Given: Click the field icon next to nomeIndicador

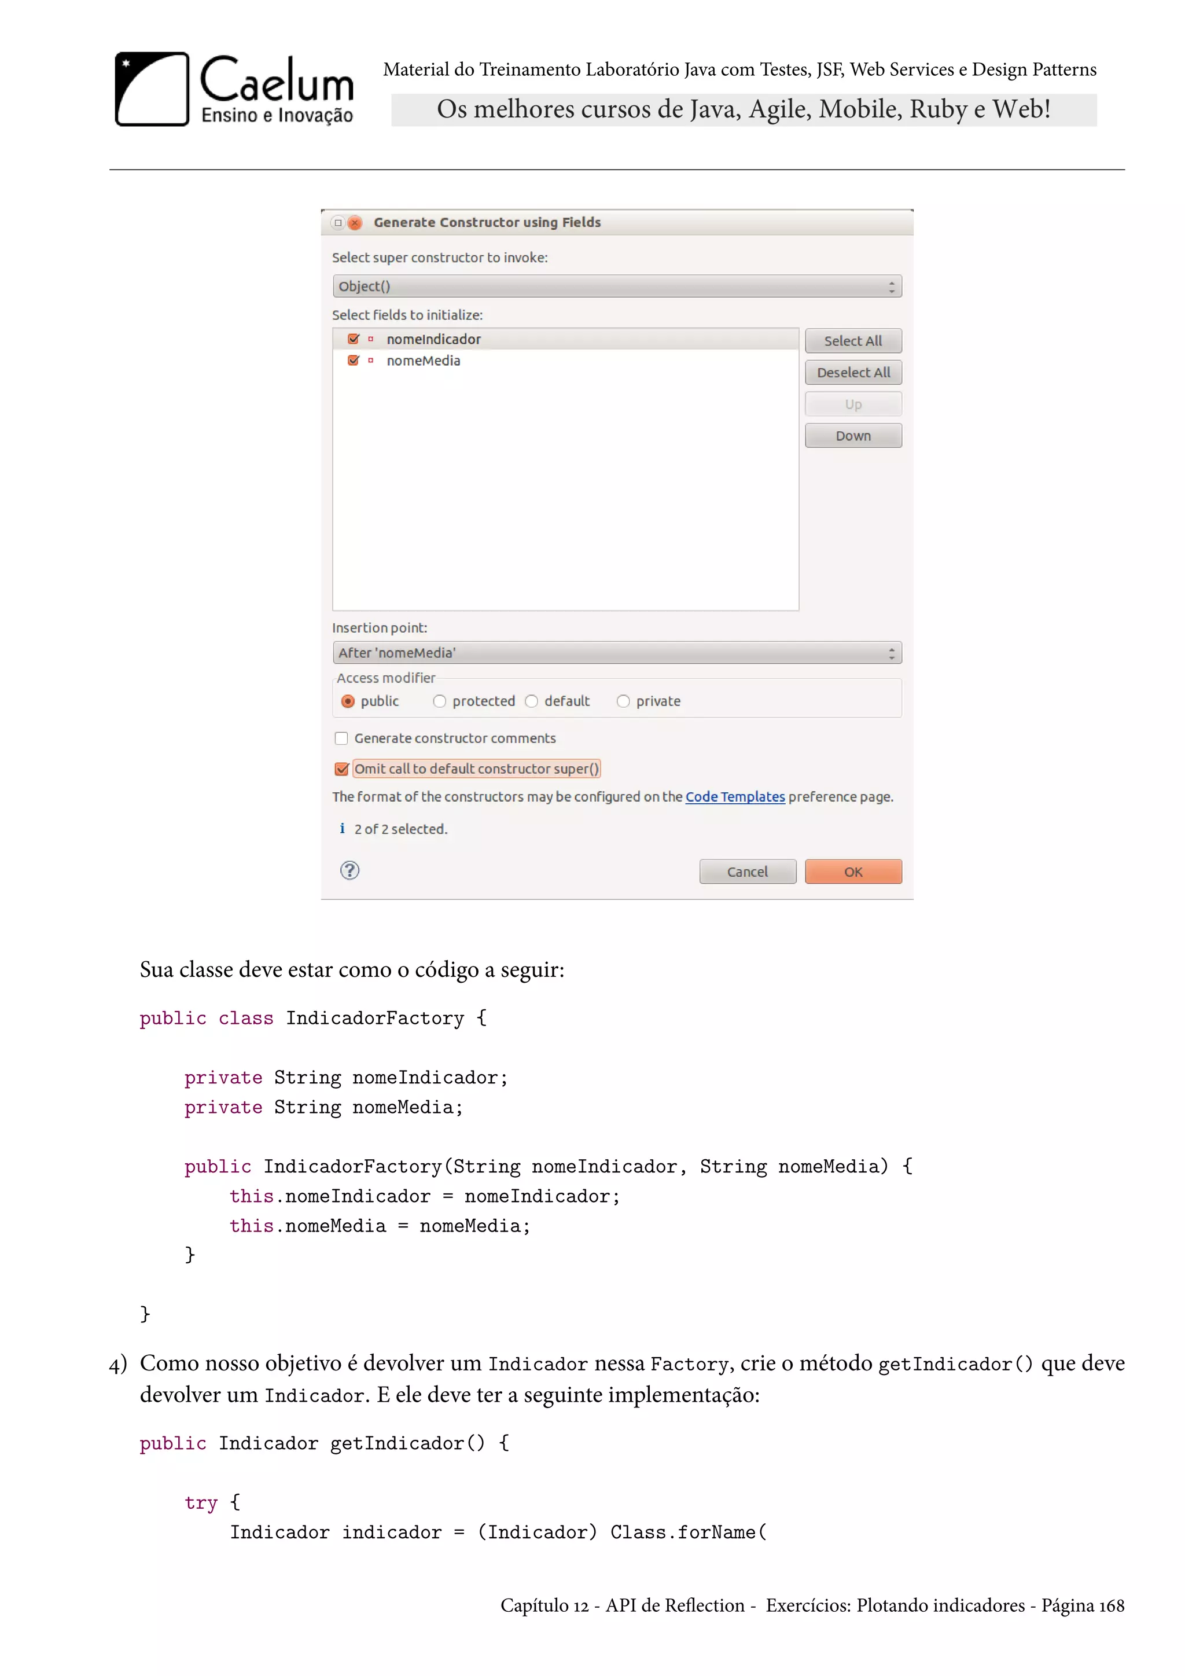Looking at the screenshot, I should (x=371, y=339).
